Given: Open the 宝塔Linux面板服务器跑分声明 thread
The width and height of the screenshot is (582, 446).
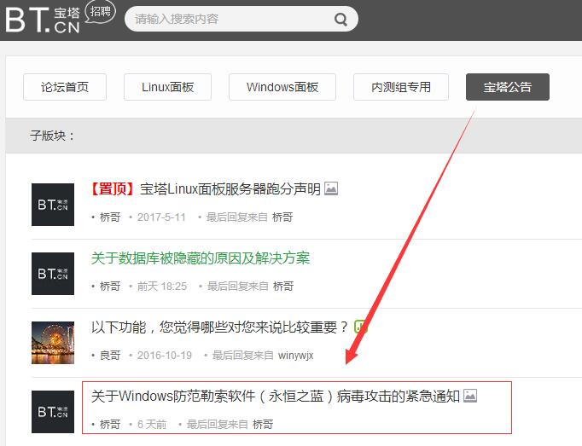Looking at the screenshot, I should coord(230,189).
